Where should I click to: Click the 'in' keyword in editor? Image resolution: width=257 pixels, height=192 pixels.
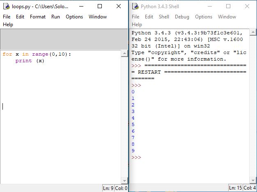point(25,54)
